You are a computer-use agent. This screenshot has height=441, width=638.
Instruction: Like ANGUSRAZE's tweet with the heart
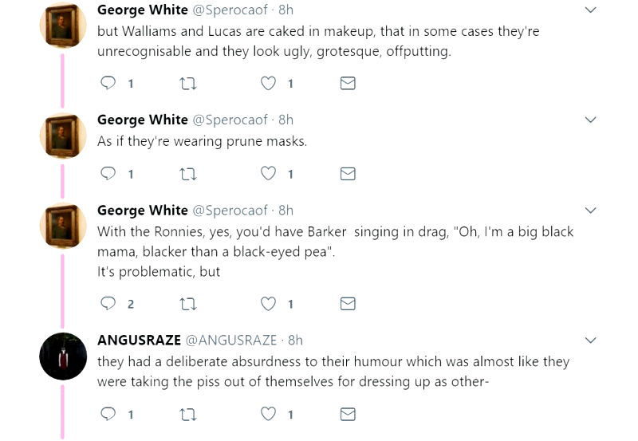click(x=269, y=414)
